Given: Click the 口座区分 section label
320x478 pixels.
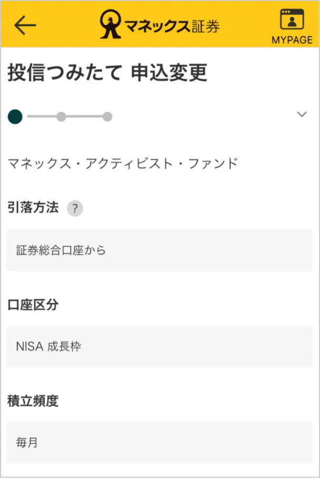Looking at the screenshot, I should point(33,305).
